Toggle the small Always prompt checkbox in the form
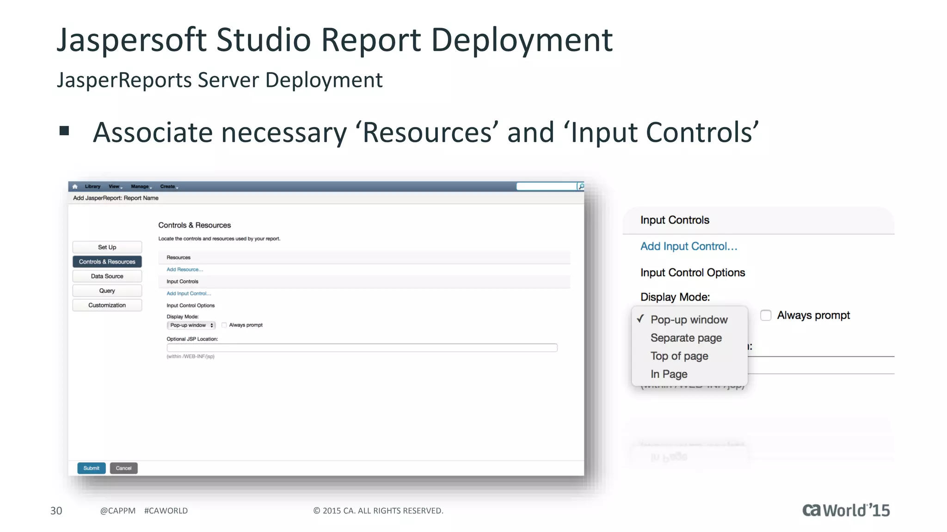The image size is (947, 532). (224, 325)
